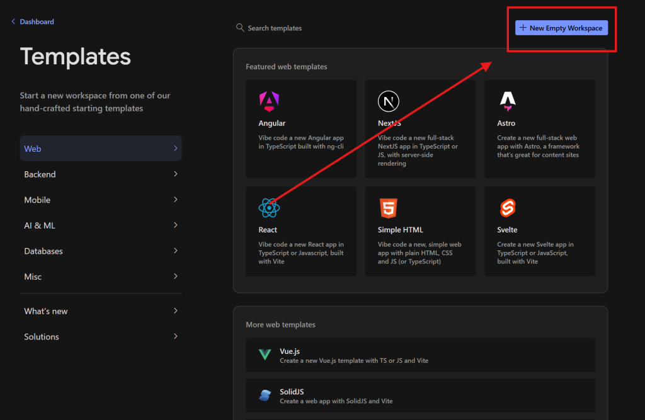
Task: Click the Angular description about ng-cli
Action: pyautogui.click(x=300, y=142)
